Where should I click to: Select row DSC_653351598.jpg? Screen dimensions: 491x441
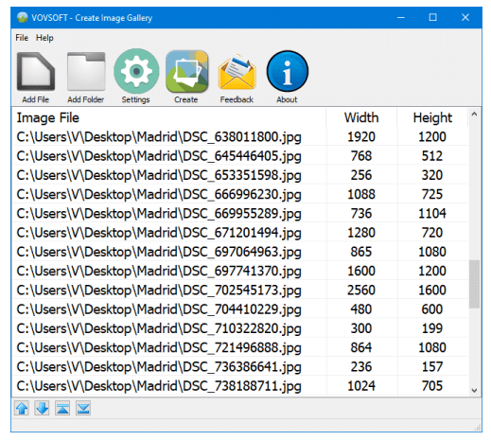[x=240, y=175]
